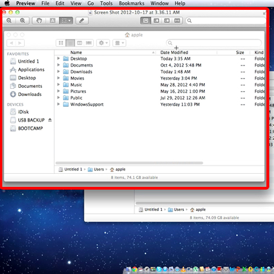The width and height of the screenshot is (274, 274).
Task: Expand the Music folder disclosure triangle
Action: pos(59,84)
